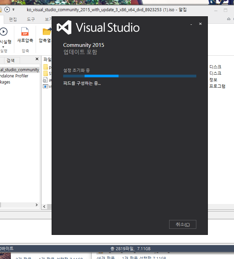Click the Visual Studio logo icon
This screenshot has height=259, width=234.
click(x=64, y=27)
